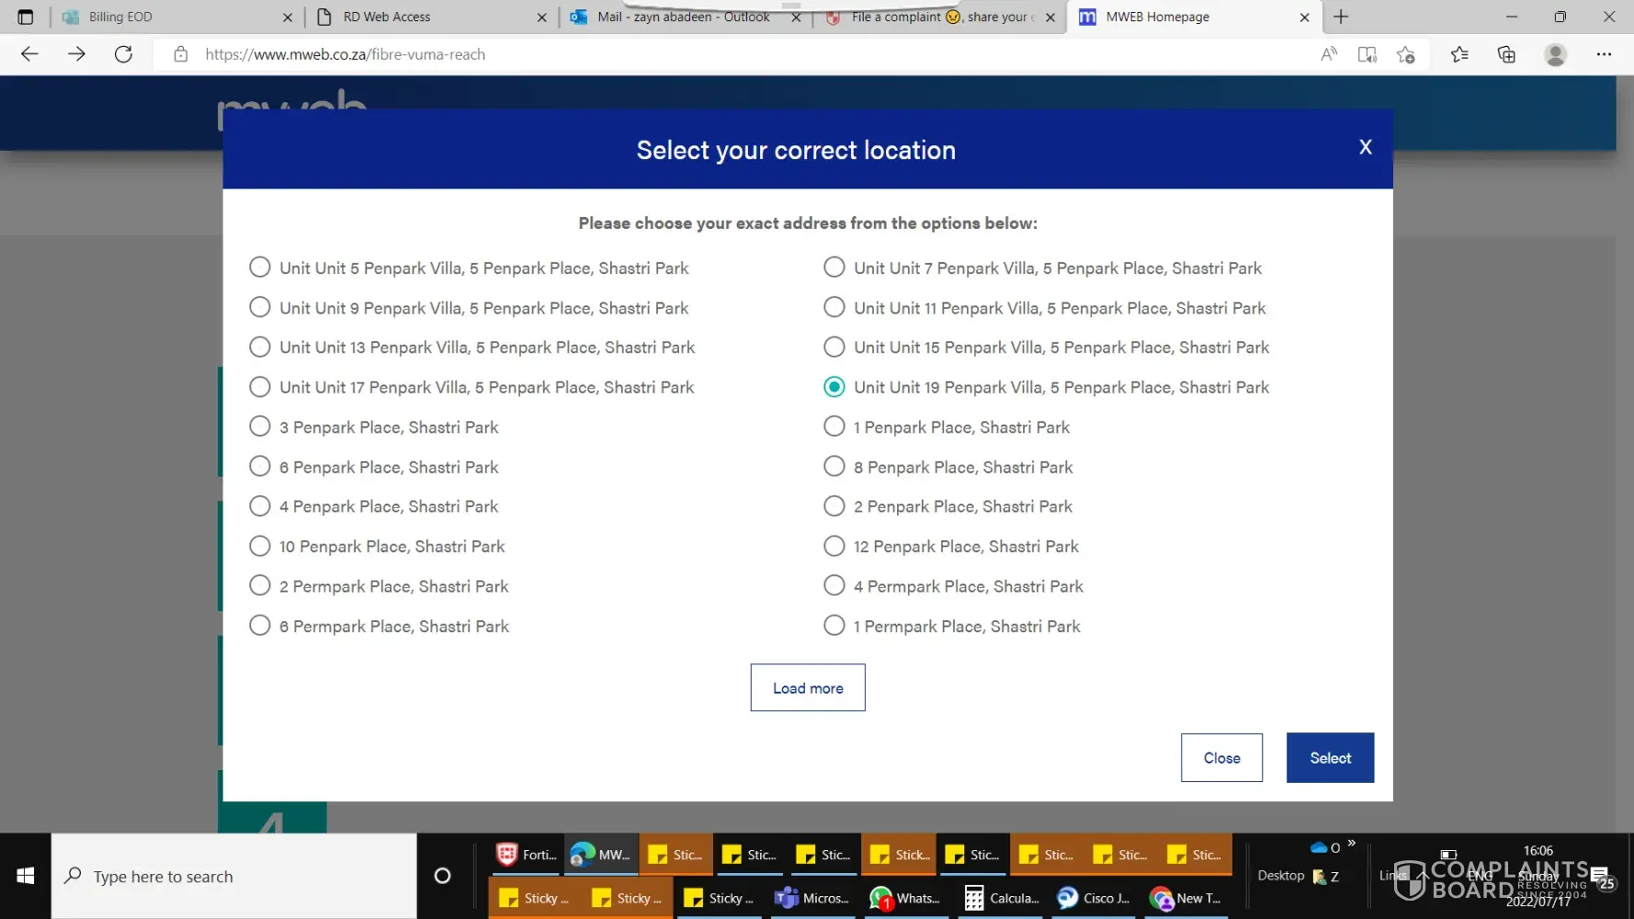Select the Unit 19 Penpark Villa radio
The height and width of the screenshot is (919, 1634).
point(834,387)
